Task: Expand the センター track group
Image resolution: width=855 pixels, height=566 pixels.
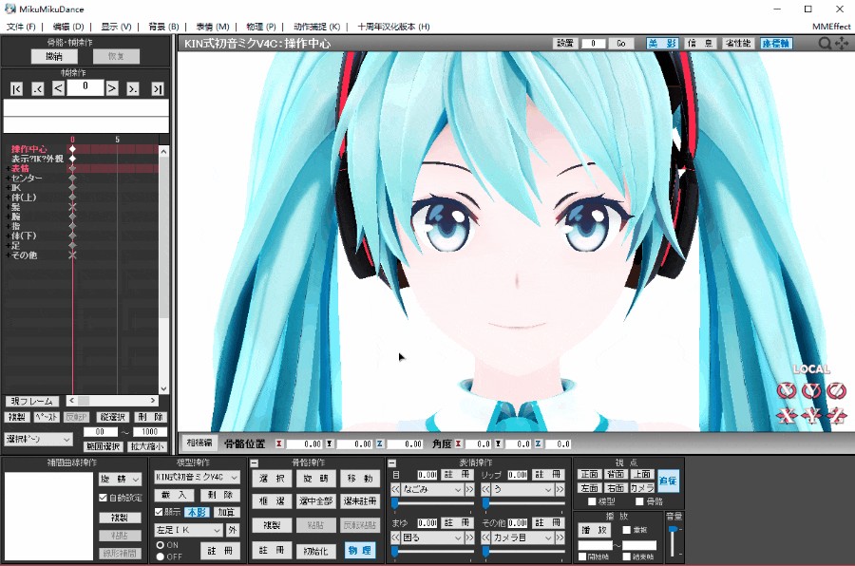Action: coord(8,179)
